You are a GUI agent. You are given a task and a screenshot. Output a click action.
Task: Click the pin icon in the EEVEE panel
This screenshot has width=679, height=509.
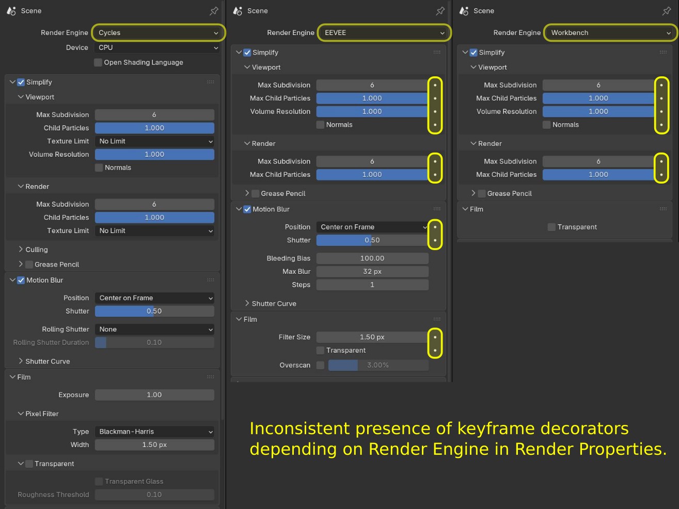coord(440,11)
